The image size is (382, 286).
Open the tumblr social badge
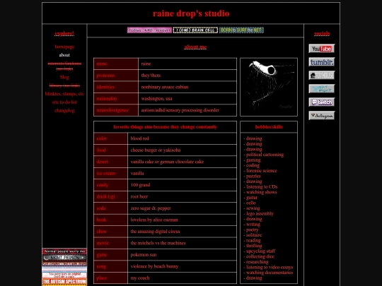click(x=322, y=62)
